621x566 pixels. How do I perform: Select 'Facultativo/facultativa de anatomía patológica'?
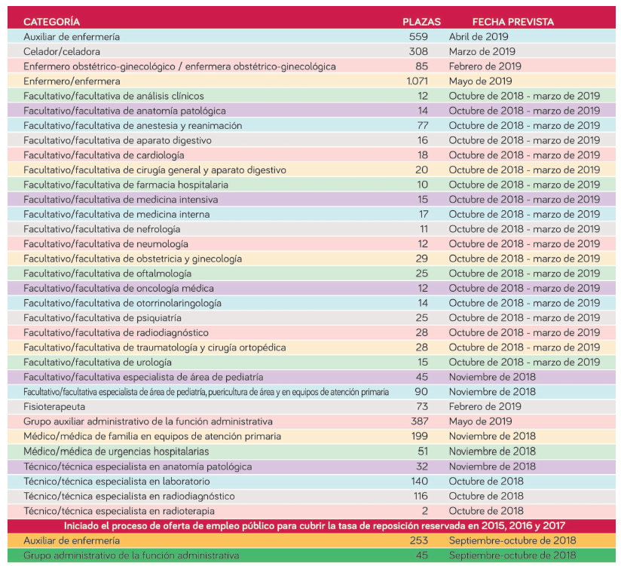click(x=124, y=111)
